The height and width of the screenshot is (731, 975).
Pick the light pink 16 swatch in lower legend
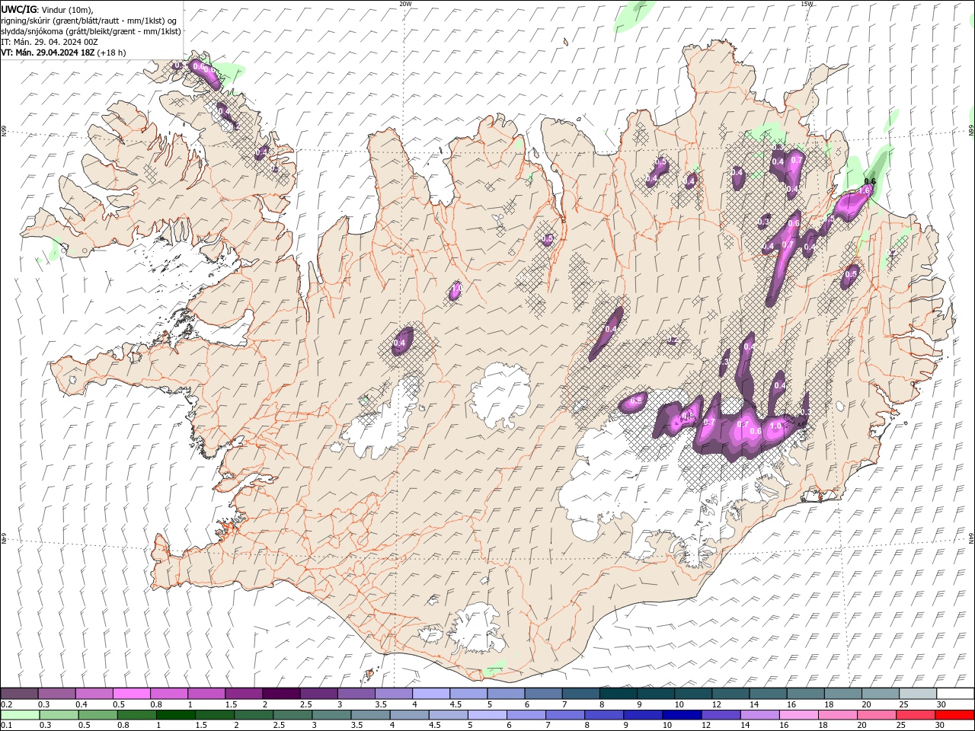click(798, 715)
